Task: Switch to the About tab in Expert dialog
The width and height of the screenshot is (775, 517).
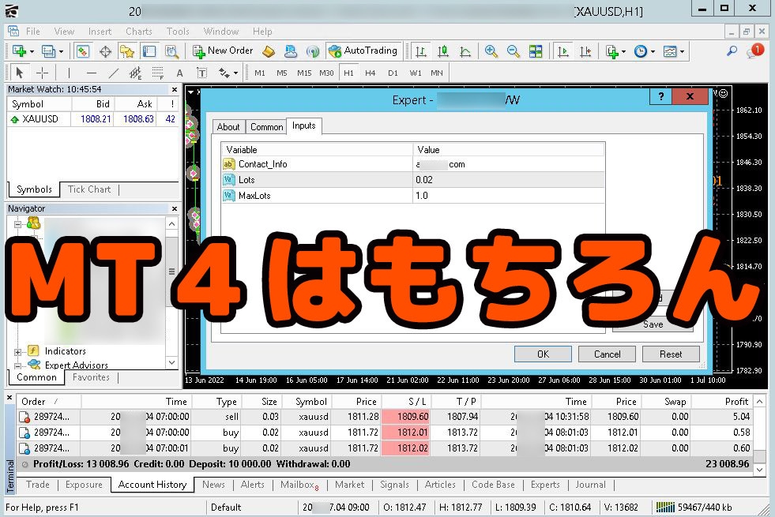Action: [x=228, y=127]
